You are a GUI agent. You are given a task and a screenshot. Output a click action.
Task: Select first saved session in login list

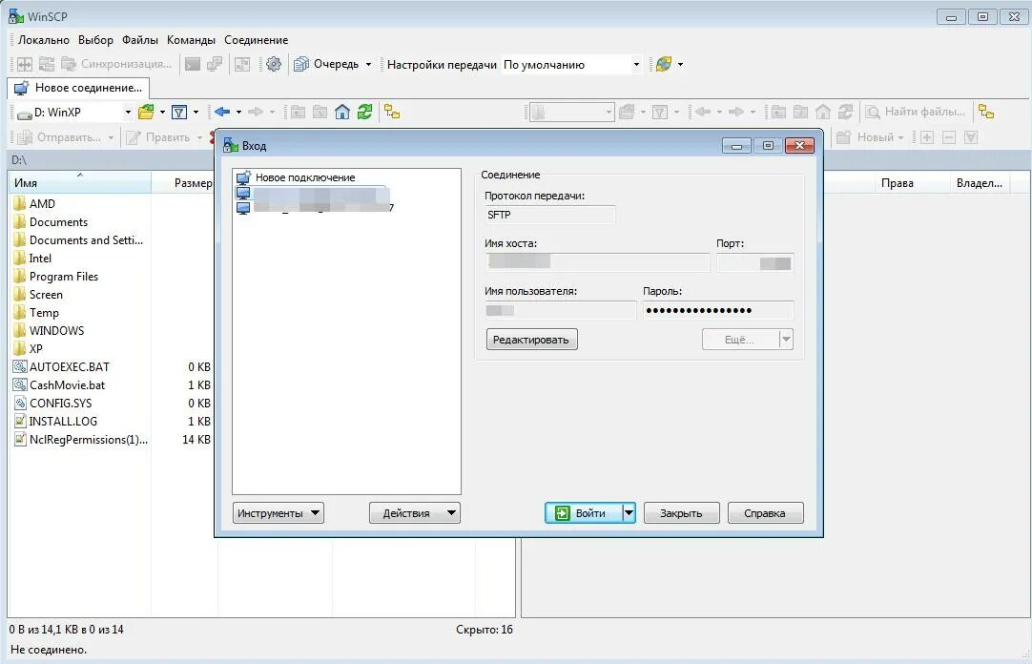(313, 194)
